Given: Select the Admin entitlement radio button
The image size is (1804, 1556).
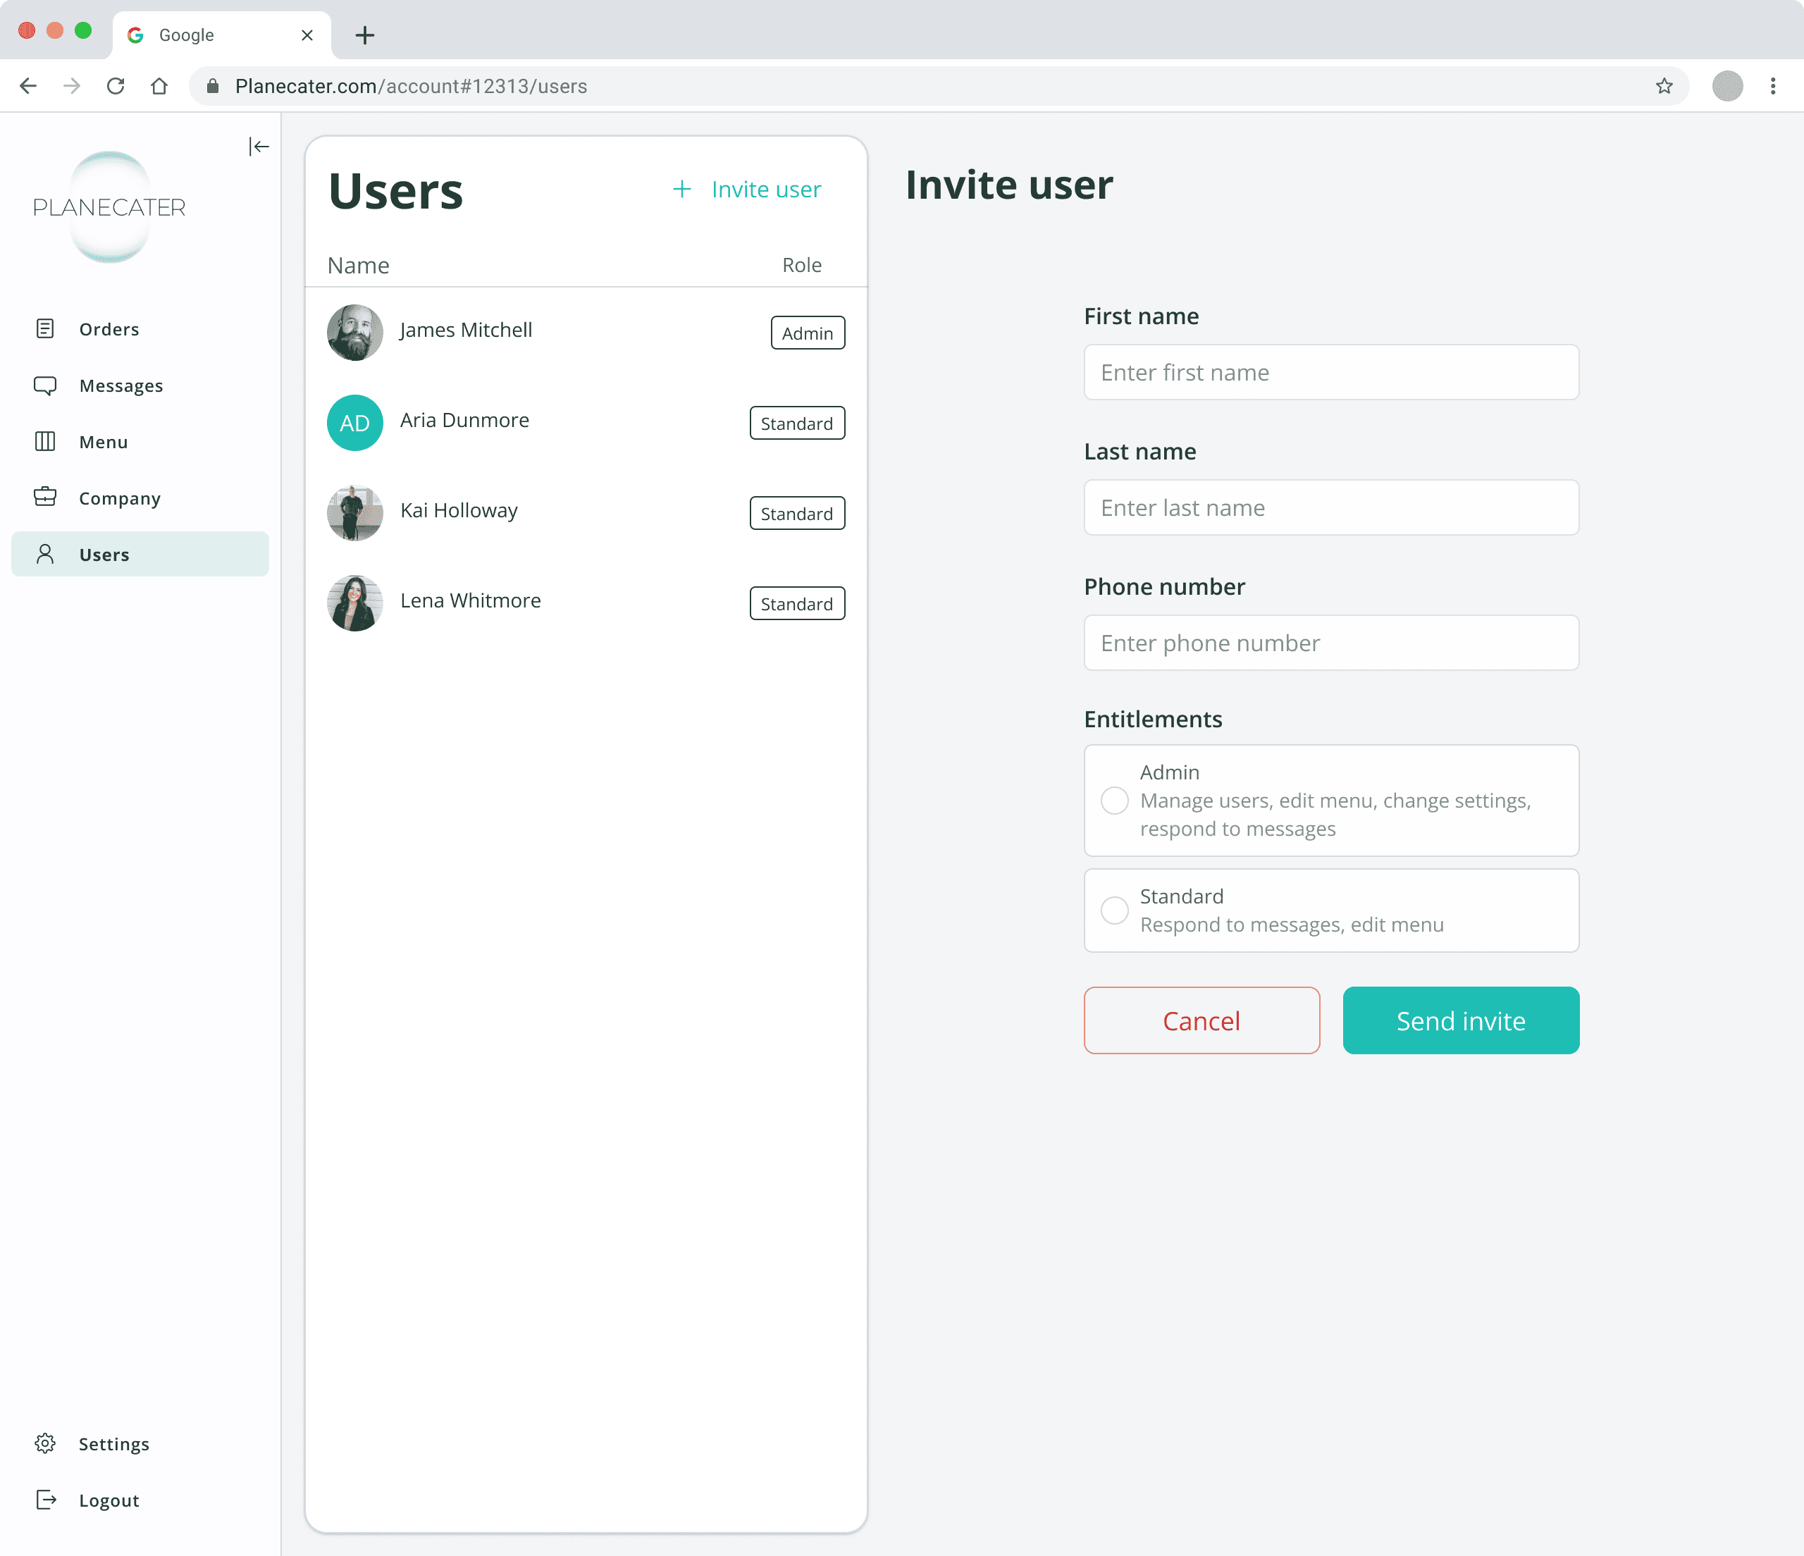Looking at the screenshot, I should tap(1114, 801).
